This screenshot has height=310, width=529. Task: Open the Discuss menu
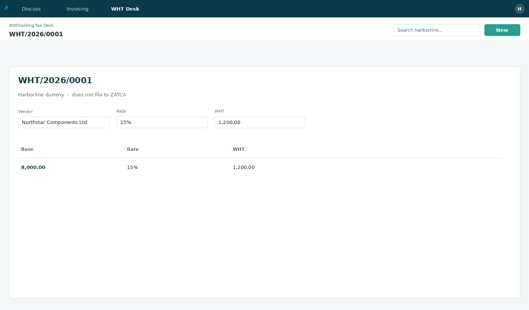(x=31, y=9)
